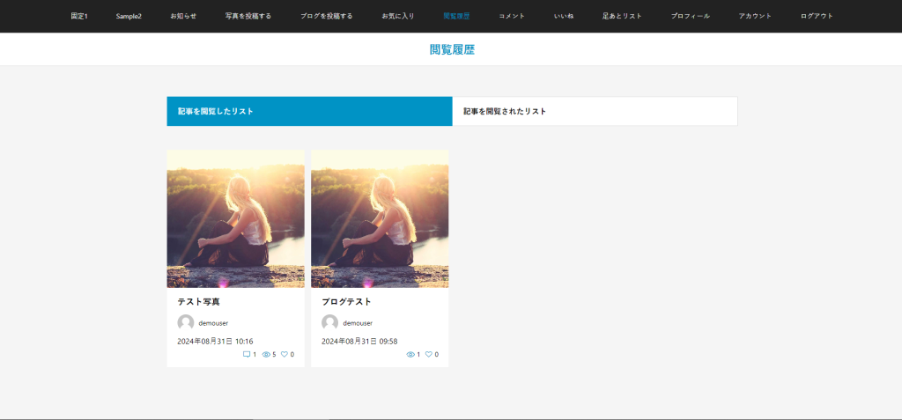Click the eye views icon on ブログテスト card

click(410, 354)
